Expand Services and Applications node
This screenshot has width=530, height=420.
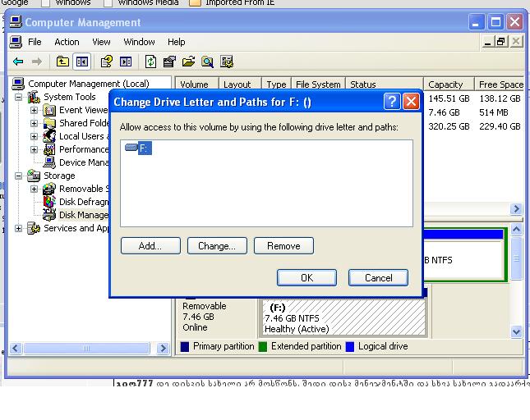coord(19,229)
